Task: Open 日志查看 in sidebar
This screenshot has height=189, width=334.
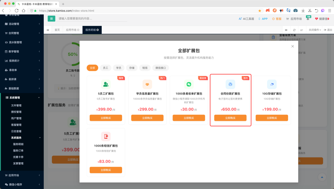Action: point(16,131)
